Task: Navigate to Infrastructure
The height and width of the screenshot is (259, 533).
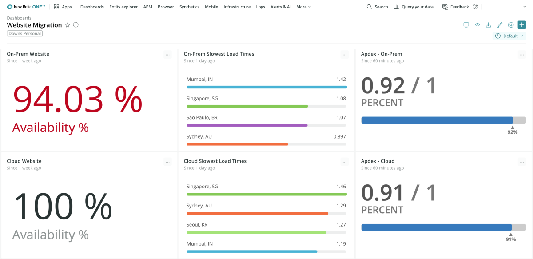Action: pos(237,7)
